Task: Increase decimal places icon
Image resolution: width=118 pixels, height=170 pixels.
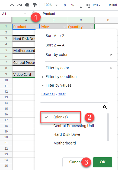Action: (x=87, y=5)
